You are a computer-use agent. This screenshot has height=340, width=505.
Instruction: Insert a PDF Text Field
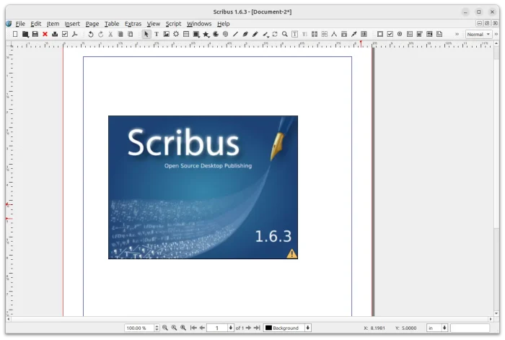(410, 34)
